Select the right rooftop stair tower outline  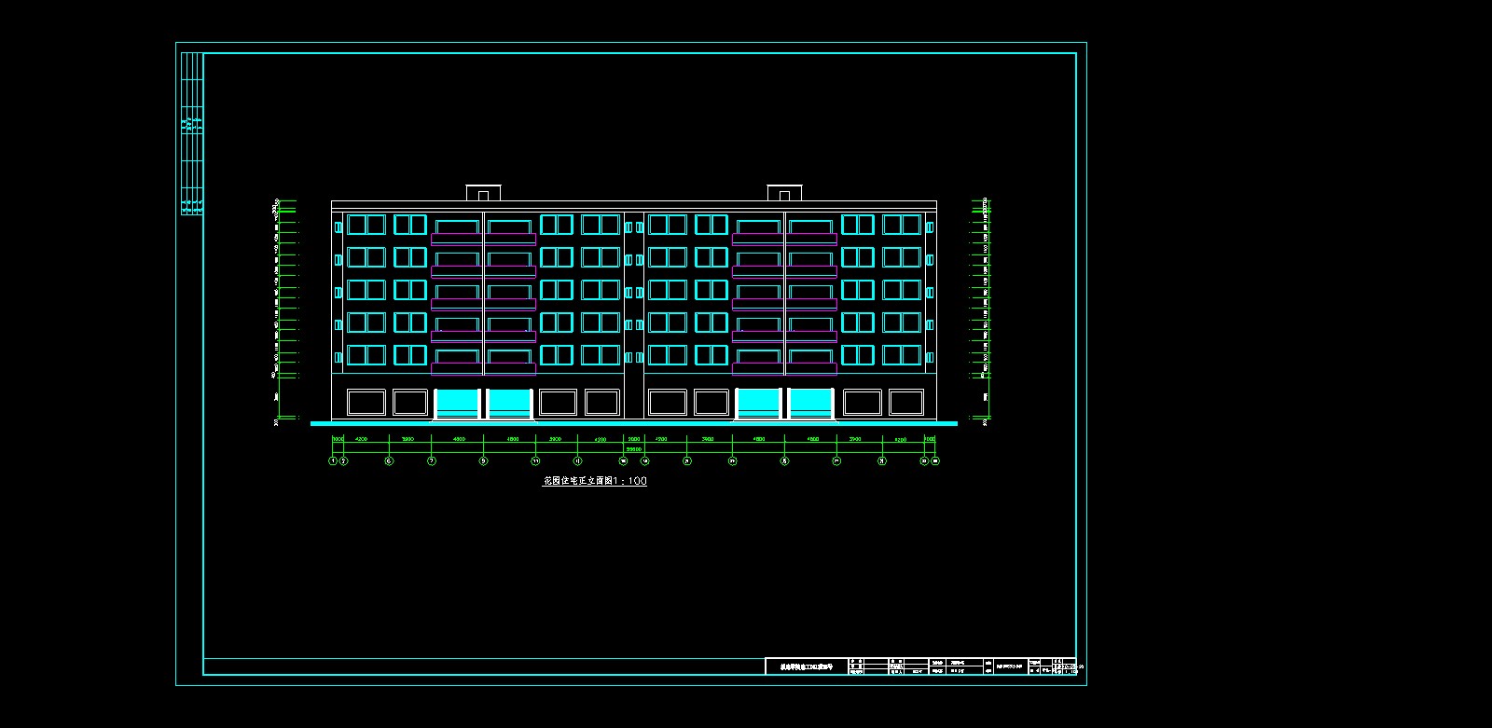[784, 193]
